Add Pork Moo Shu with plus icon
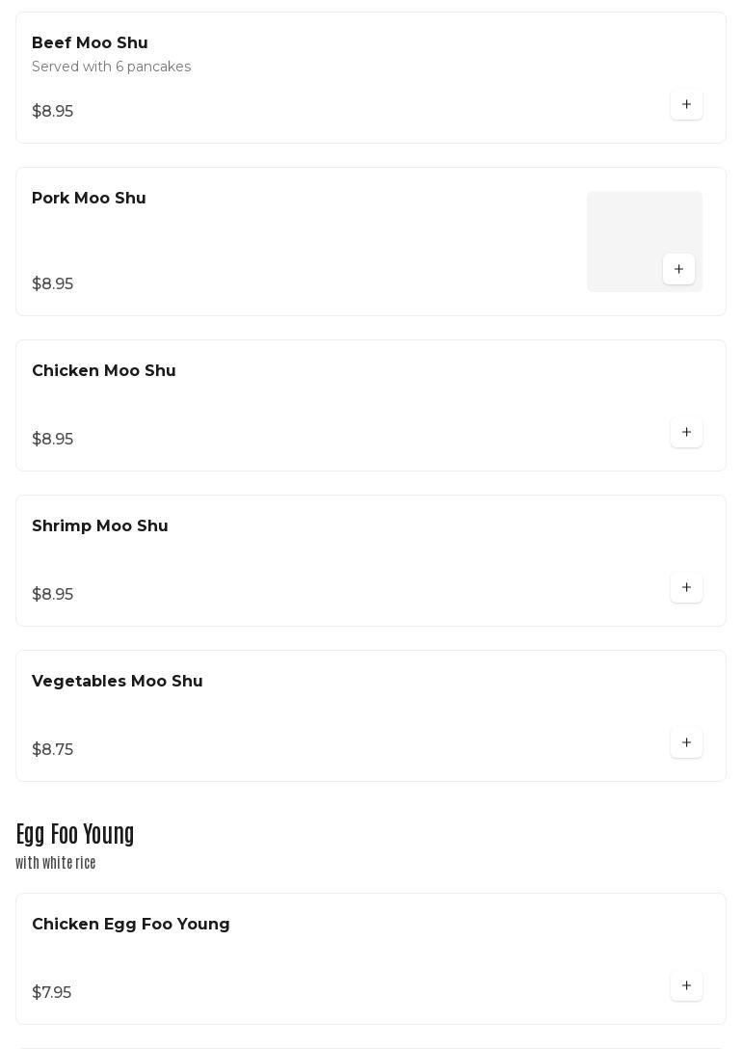Viewport: 742px width, 1049px height. 678,269
